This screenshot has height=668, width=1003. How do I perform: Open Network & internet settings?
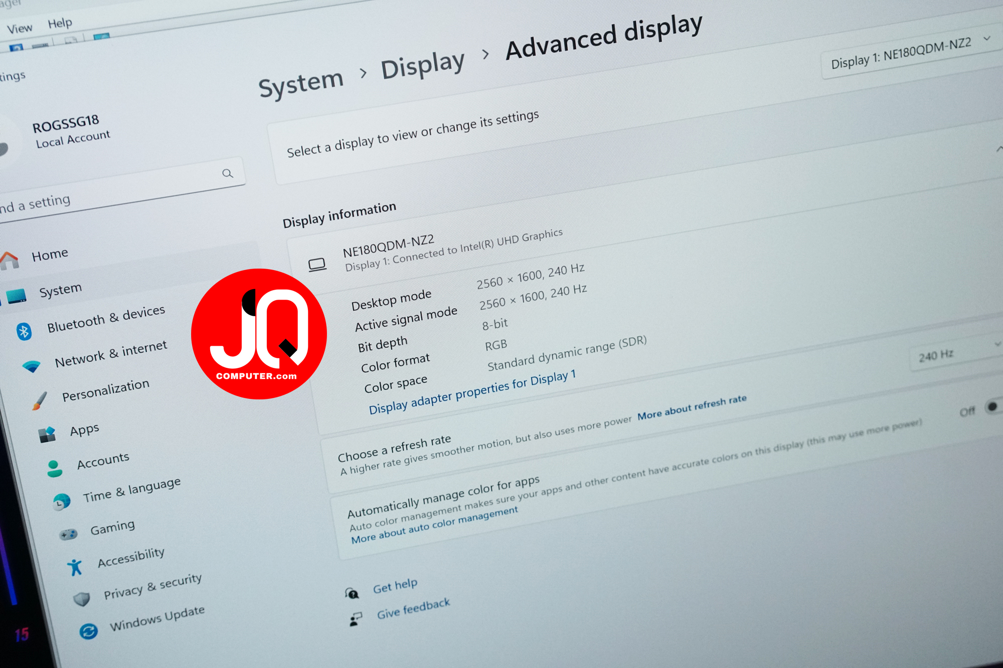tap(111, 354)
